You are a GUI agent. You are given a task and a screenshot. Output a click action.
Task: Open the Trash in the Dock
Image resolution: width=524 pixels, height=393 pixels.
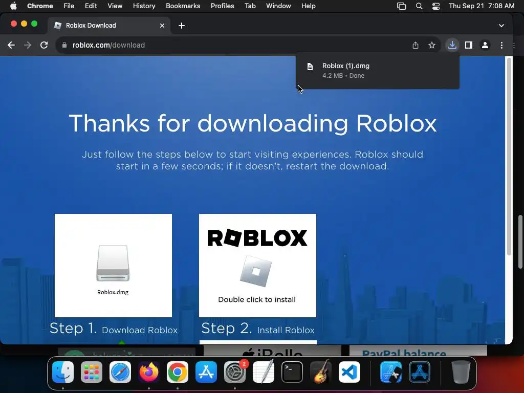pos(461,372)
